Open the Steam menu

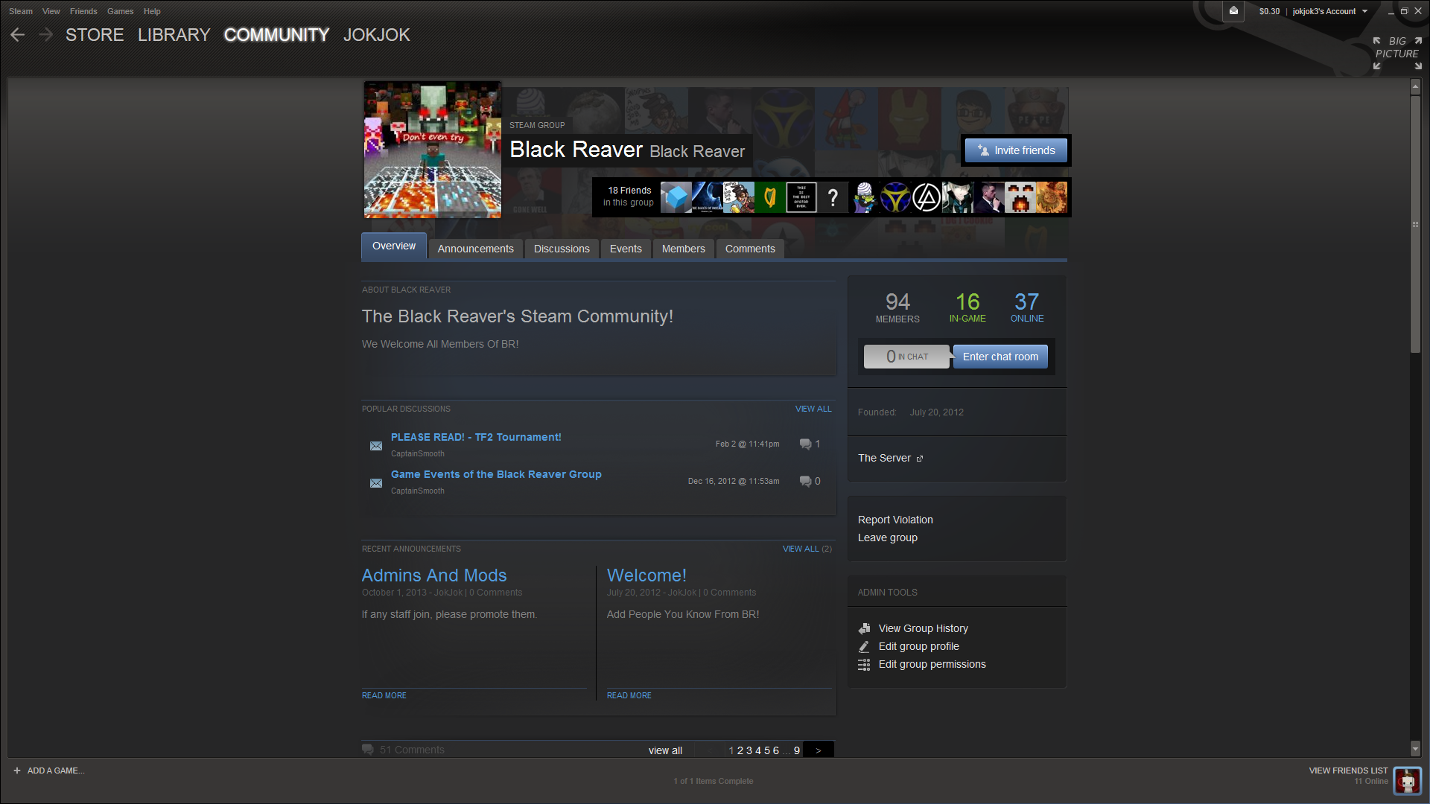[x=21, y=11]
